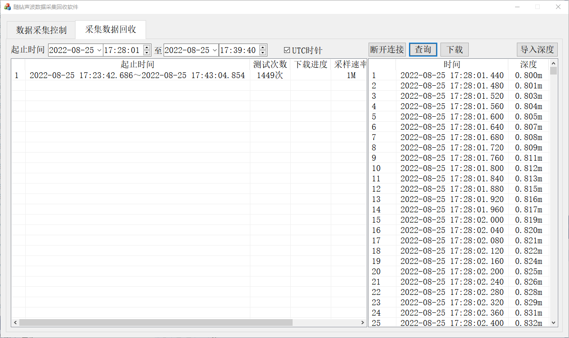Click down arrow of depth list scrollbar
Image resolution: width=569 pixels, height=338 pixels.
(553, 323)
